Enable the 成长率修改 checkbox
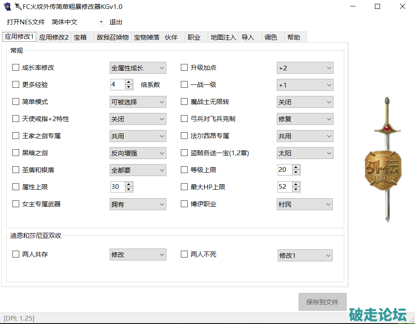Screen dimensions: 415x324 (x=16, y=67)
